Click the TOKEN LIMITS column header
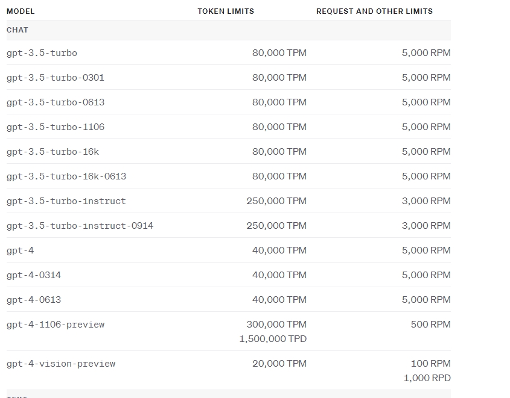This screenshot has width=510, height=398. [x=226, y=11]
